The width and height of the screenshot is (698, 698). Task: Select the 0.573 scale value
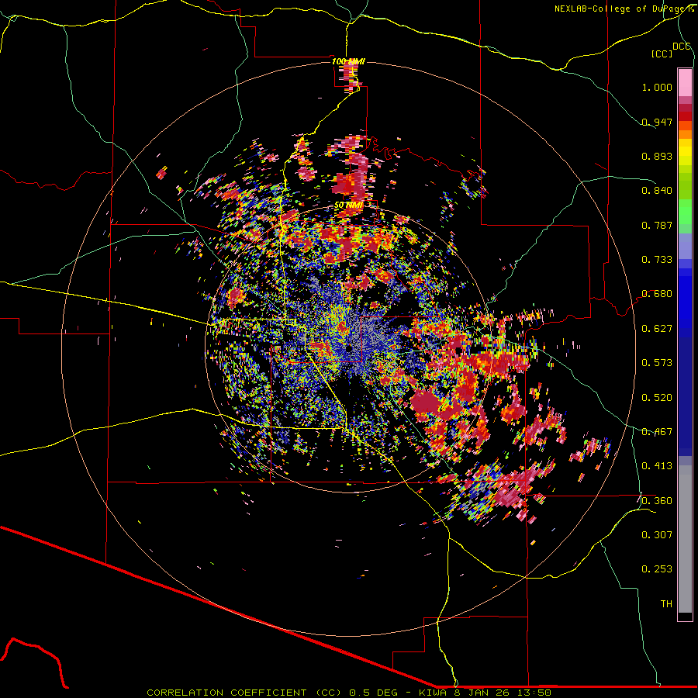[x=657, y=363]
